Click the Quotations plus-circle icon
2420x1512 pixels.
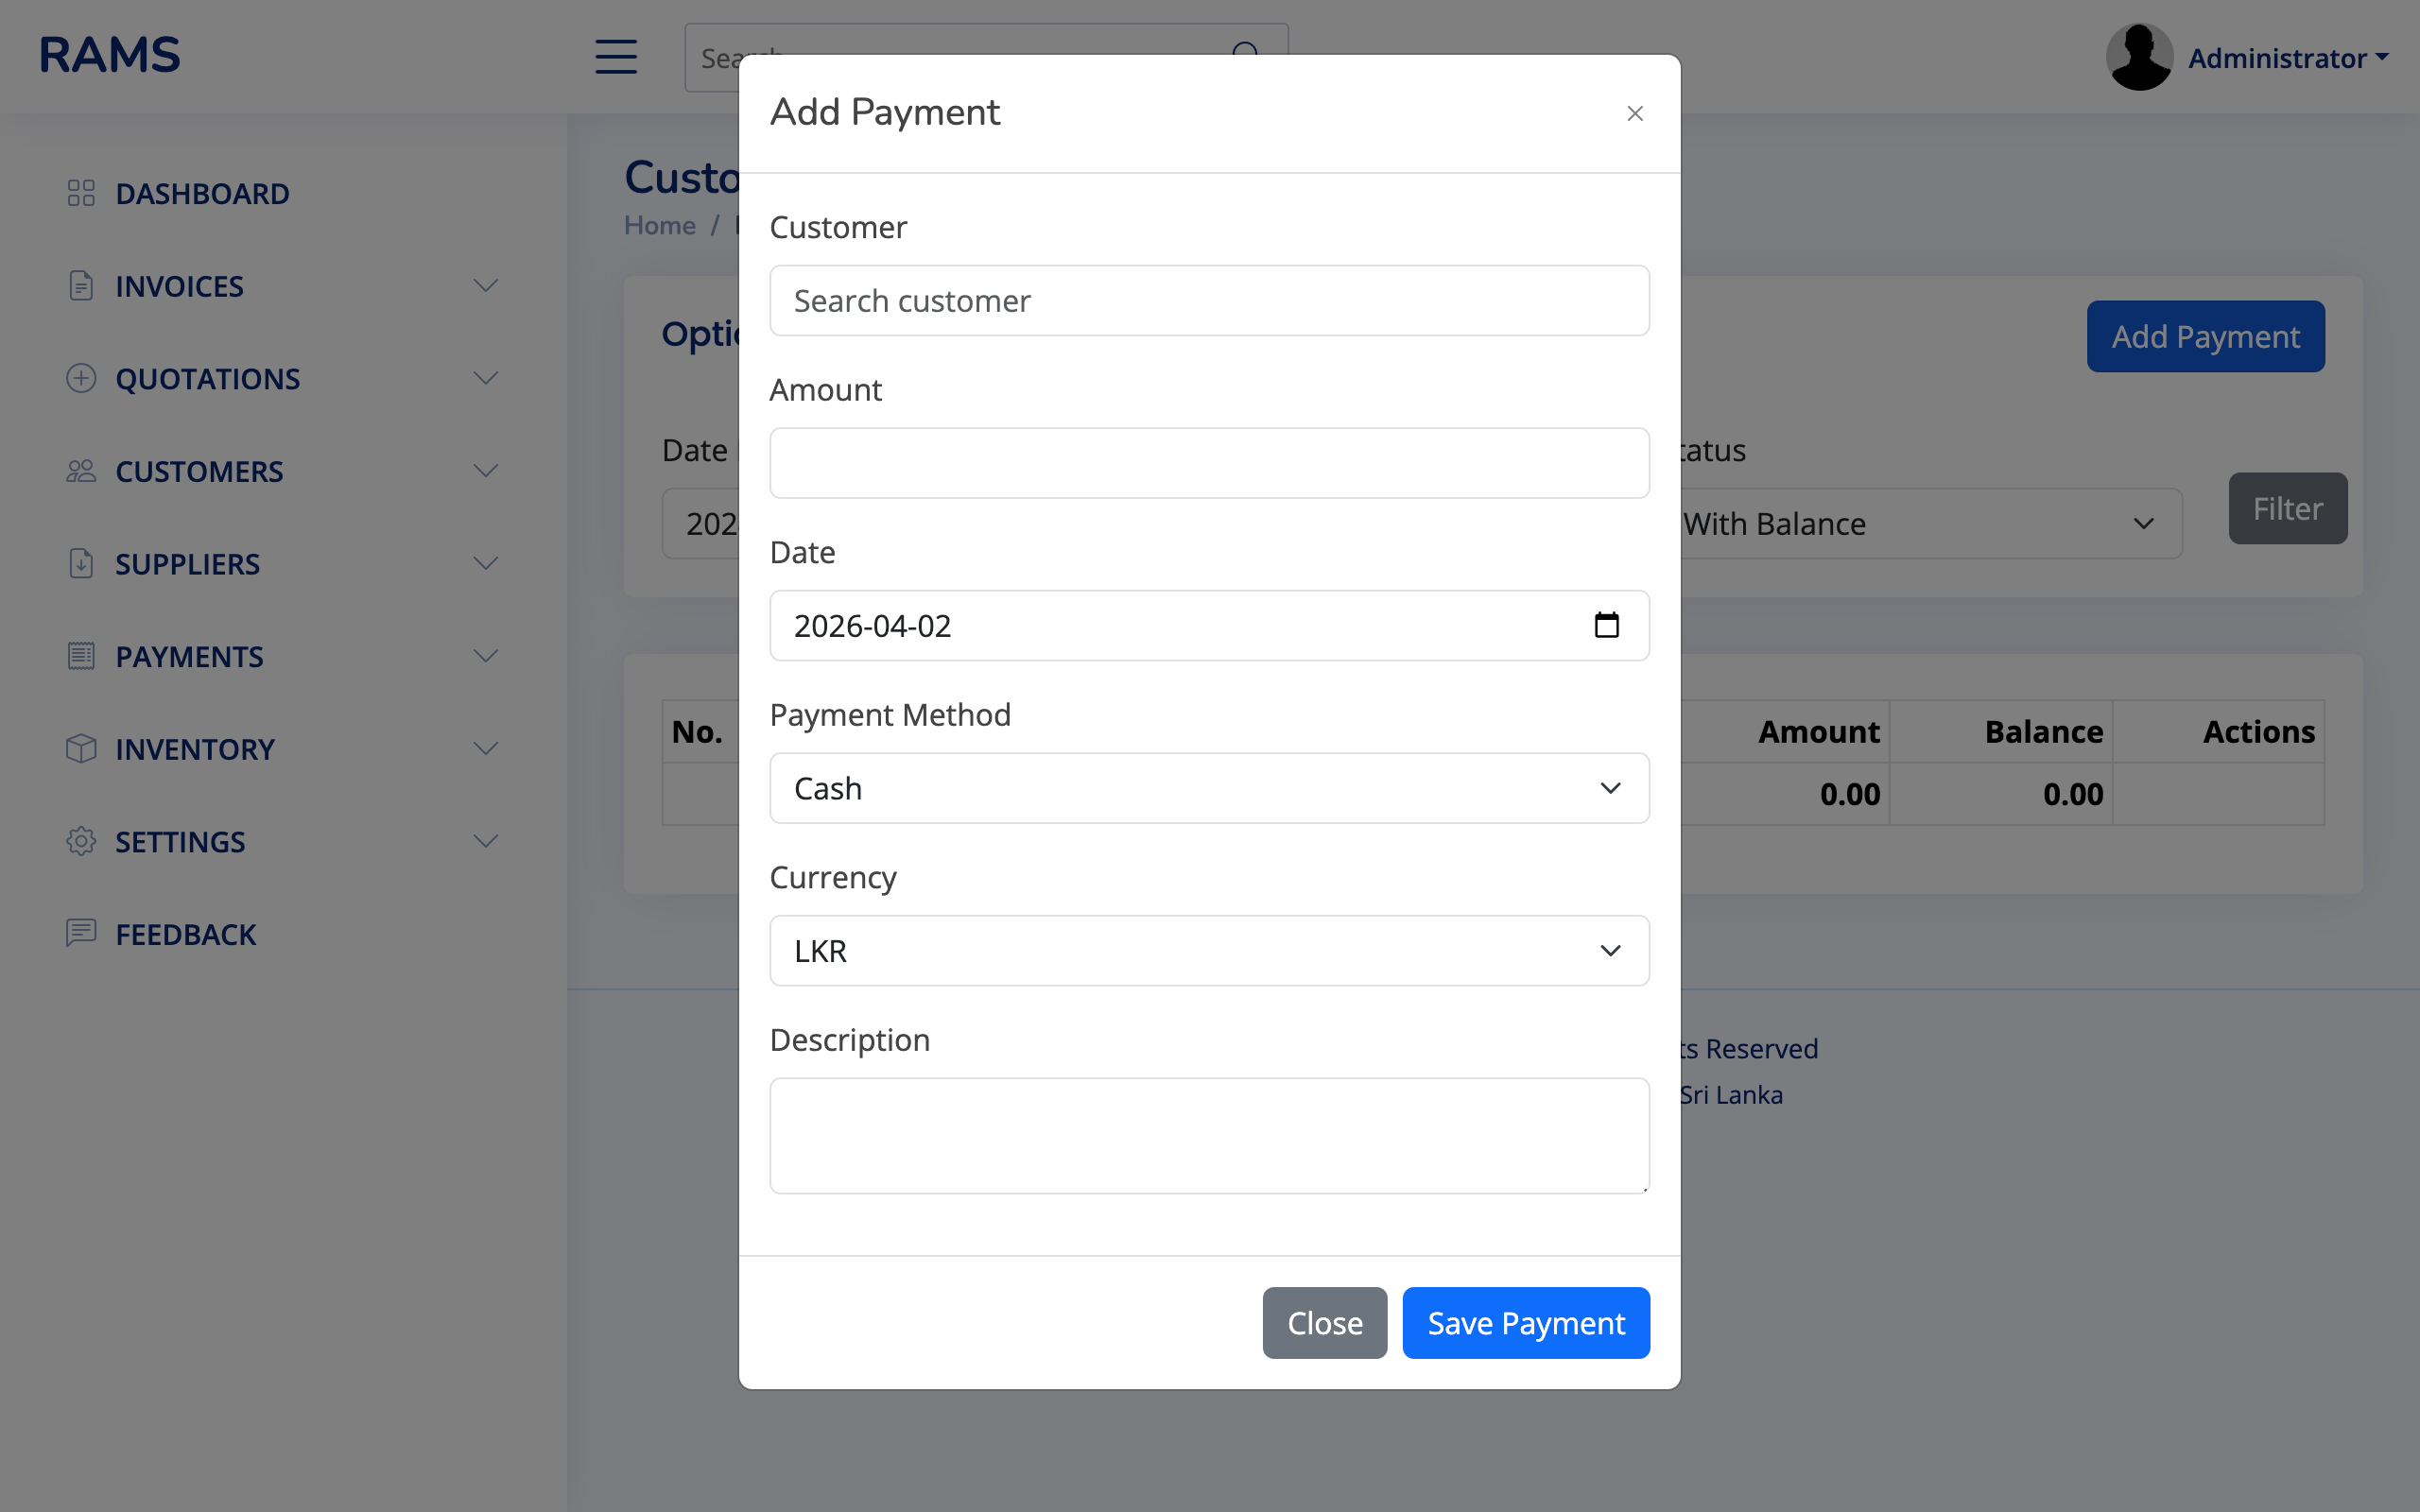80,378
